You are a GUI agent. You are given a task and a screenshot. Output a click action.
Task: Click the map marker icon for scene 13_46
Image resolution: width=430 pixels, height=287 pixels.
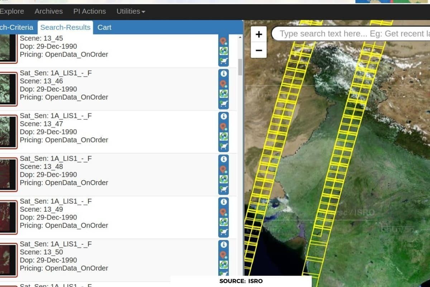pyautogui.click(x=224, y=84)
